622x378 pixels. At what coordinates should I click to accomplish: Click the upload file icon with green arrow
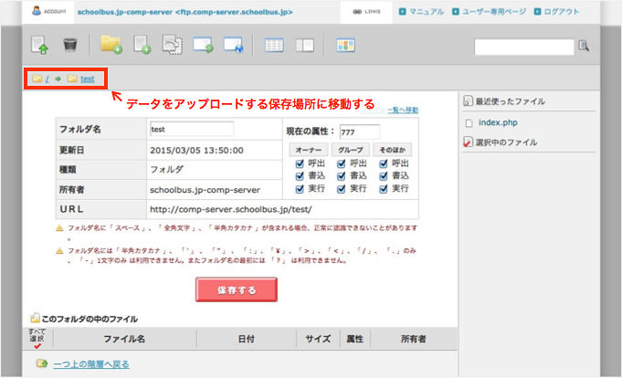(x=39, y=45)
